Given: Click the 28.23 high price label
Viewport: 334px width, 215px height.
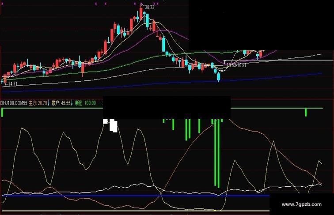Looking at the screenshot, I should pos(149,8).
